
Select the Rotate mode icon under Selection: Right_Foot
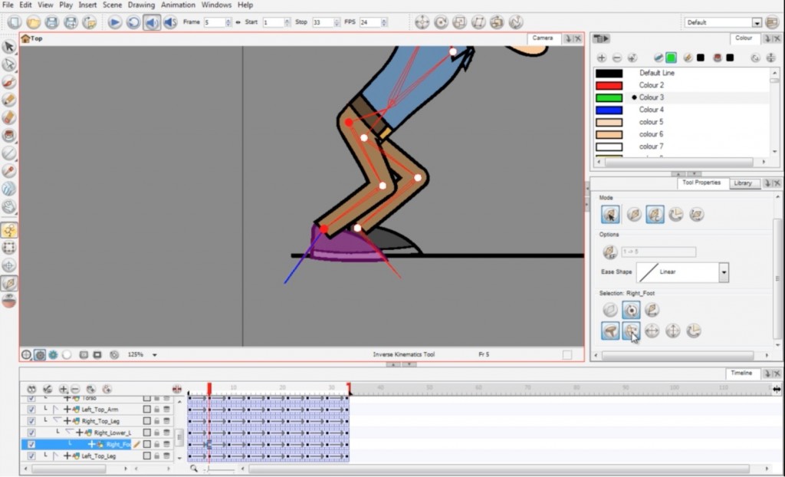pyautogui.click(x=630, y=310)
